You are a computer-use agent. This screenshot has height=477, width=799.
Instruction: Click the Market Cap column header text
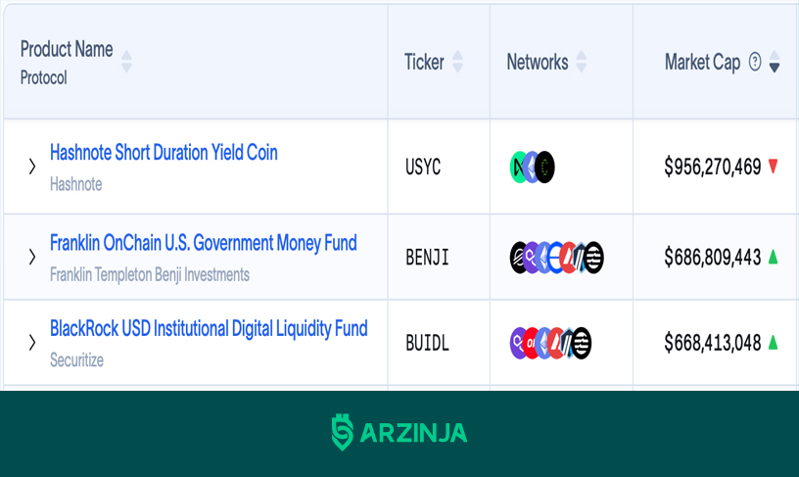pyautogui.click(x=702, y=62)
